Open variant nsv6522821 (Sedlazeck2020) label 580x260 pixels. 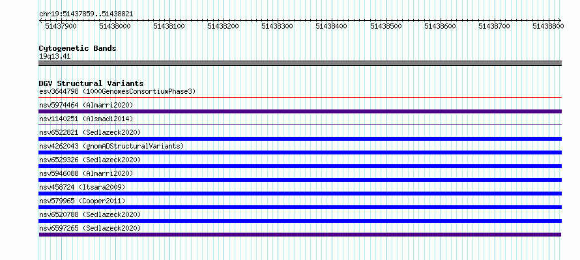point(90,132)
